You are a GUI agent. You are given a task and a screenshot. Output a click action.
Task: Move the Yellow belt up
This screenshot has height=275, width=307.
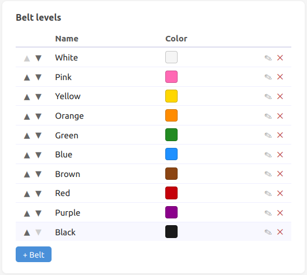[x=27, y=97]
